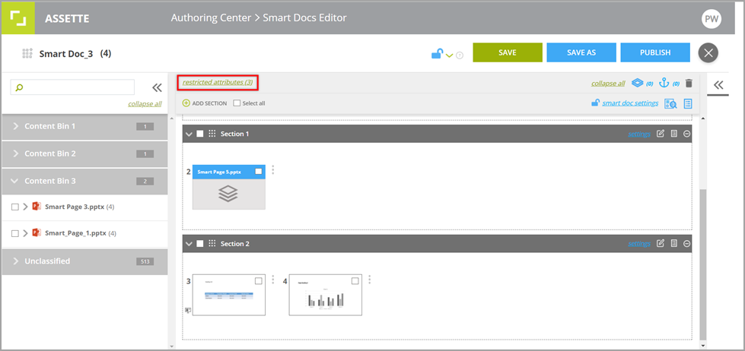The height and width of the screenshot is (351, 745).
Task: Click the document icon of Section 2
Action: pos(673,243)
